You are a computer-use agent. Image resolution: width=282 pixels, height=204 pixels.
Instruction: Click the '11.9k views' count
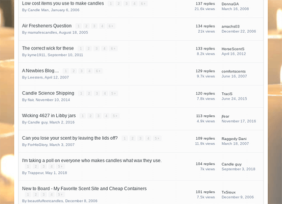tap(205, 143)
